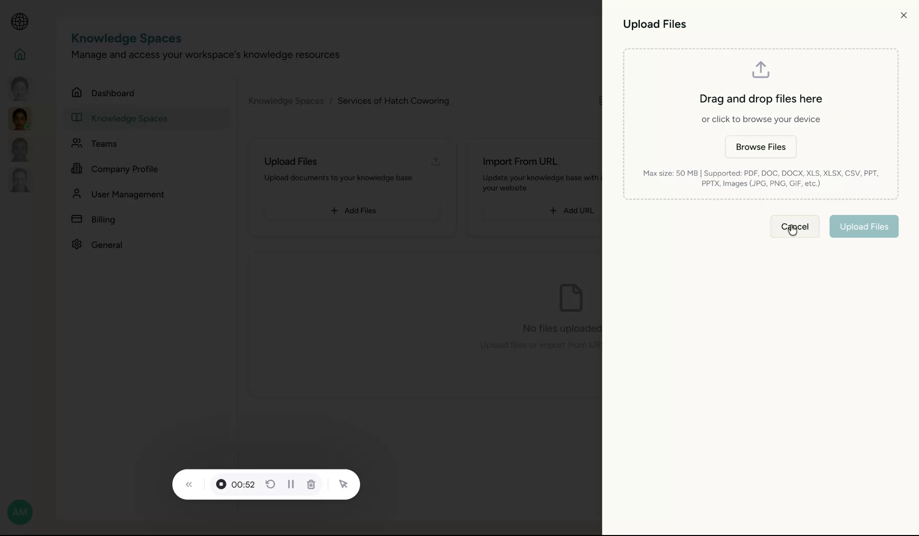Click the upload arrow icon on Upload Files card
The width and height of the screenshot is (919, 536).
436,161
